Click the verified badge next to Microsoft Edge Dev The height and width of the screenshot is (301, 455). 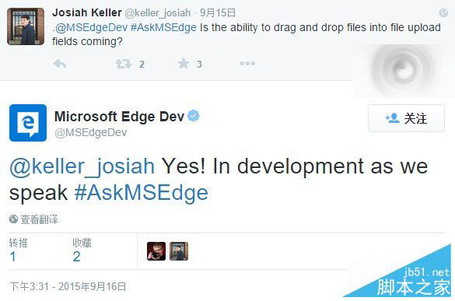coord(194,116)
